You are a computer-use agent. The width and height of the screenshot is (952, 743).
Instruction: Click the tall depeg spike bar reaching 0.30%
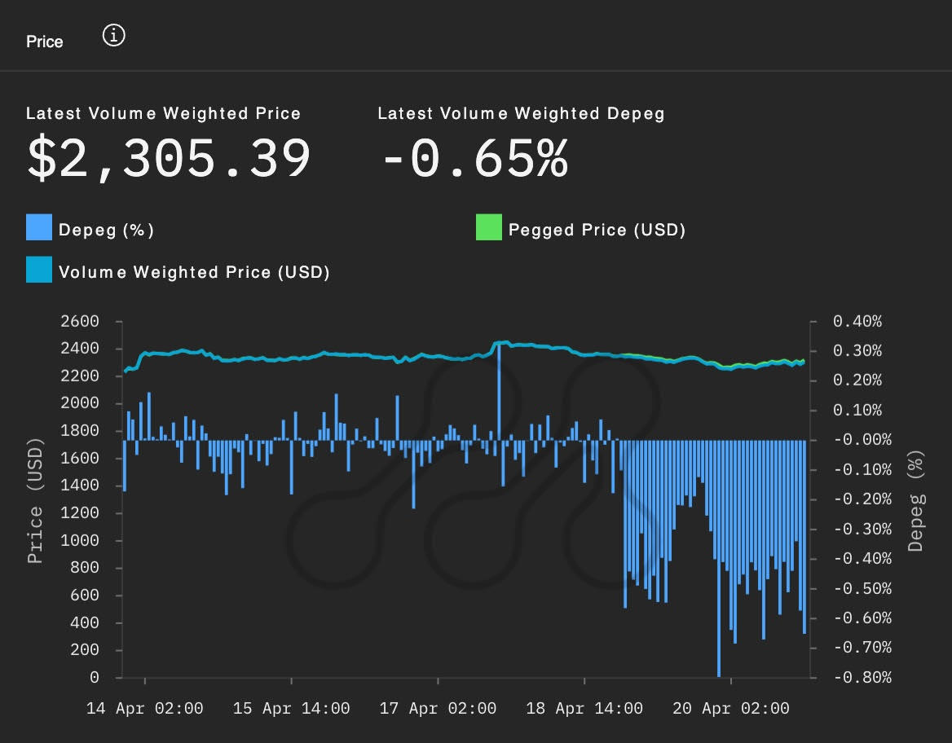pyautogui.click(x=499, y=392)
